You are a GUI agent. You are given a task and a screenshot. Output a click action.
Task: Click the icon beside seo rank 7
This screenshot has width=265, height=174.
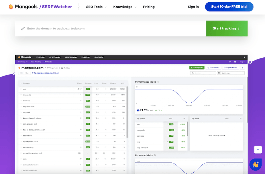(x=79, y=89)
